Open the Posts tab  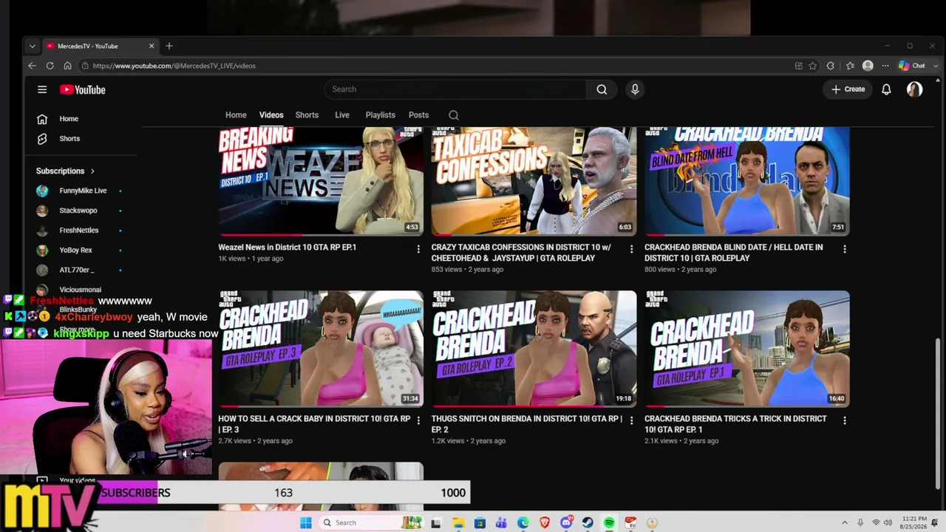click(418, 115)
